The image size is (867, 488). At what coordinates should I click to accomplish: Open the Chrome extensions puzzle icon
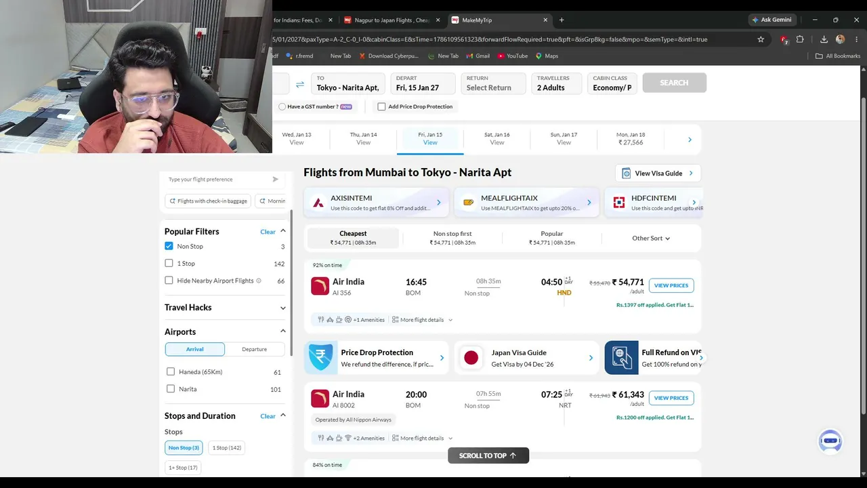800,39
